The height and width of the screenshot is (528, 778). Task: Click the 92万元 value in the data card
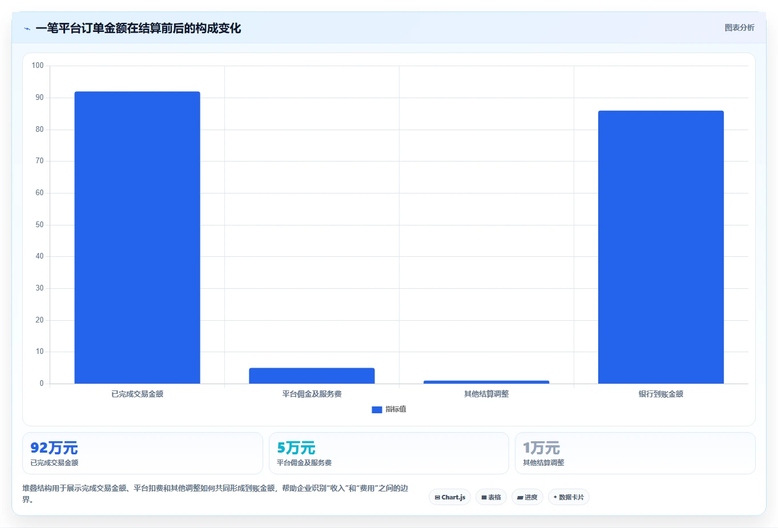(54, 448)
